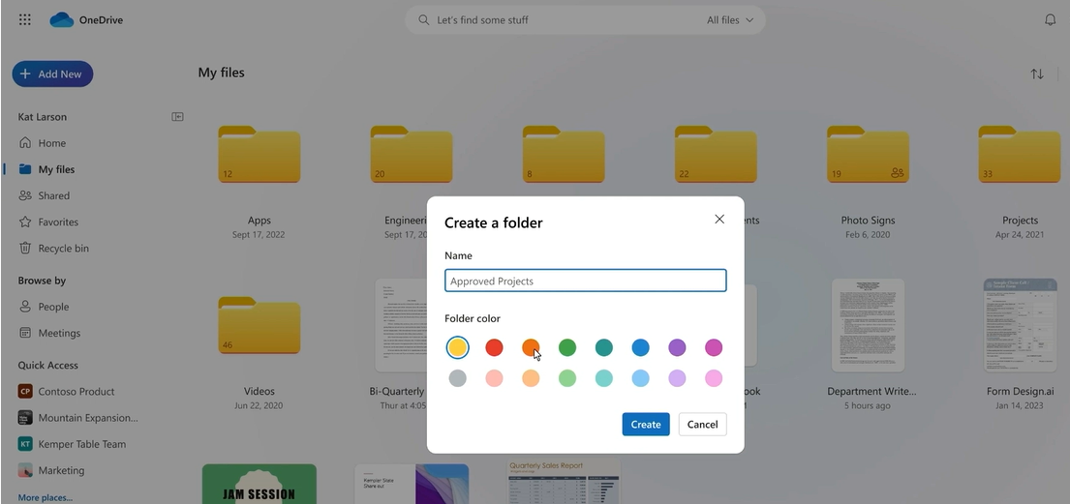Open the Add New menu
Screen dimensions: 1070x504
click(52, 74)
